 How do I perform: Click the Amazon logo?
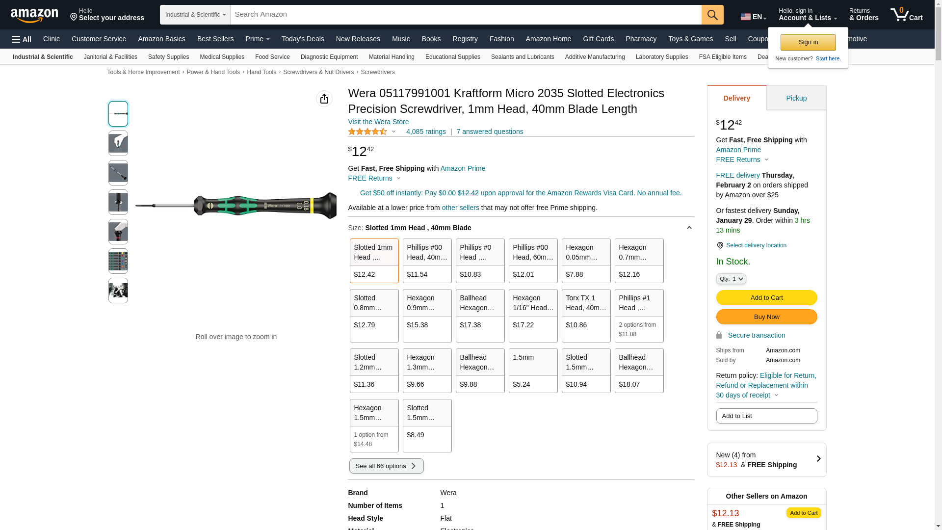[34, 16]
